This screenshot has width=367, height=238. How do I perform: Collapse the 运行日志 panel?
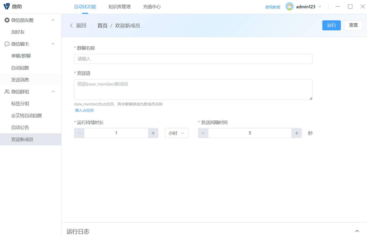click(357, 230)
